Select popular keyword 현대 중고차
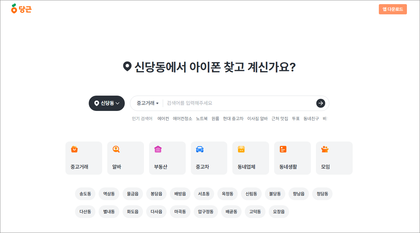Image resolution: width=420 pixels, height=233 pixels. pyautogui.click(x=233, y=119)
